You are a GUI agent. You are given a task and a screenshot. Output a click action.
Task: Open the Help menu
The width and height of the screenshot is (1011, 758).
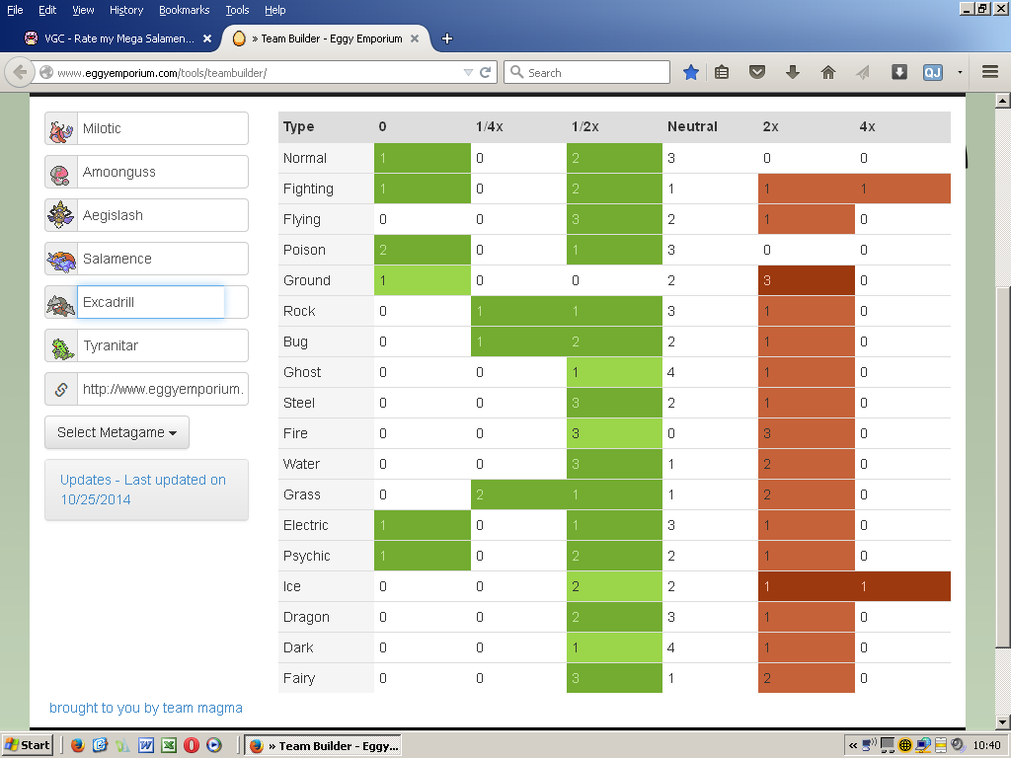click(x=274, y=10)
